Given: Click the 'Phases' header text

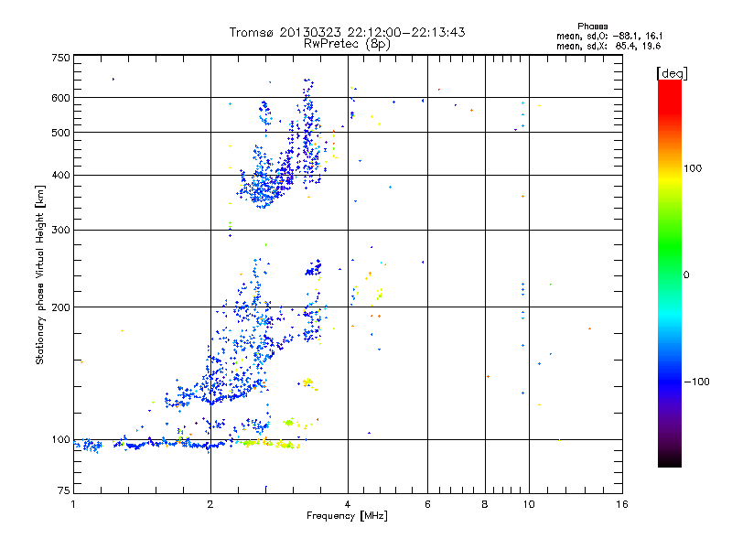Looking at the screenshot, I should 592,27.
